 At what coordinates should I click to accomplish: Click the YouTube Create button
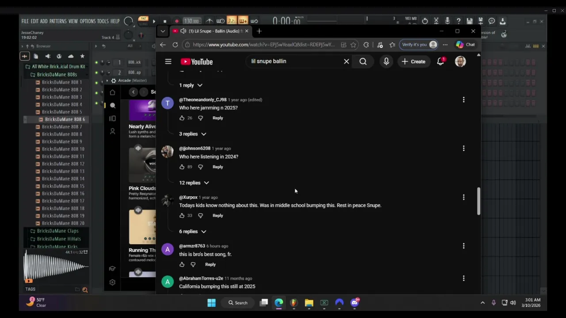tap(413, 61)
